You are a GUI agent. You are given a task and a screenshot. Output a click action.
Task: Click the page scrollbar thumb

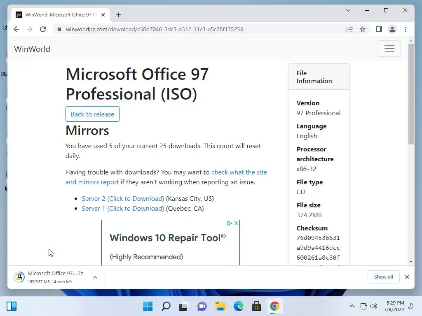(411, 94)
